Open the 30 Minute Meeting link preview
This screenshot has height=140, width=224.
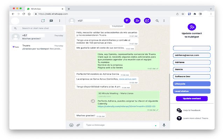click(x=128, y=95)
